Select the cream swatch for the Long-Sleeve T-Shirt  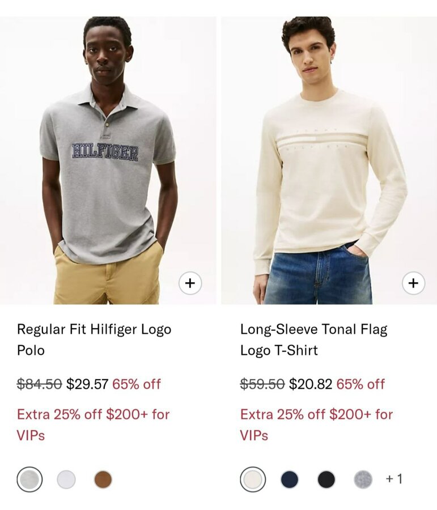(253, 479)
